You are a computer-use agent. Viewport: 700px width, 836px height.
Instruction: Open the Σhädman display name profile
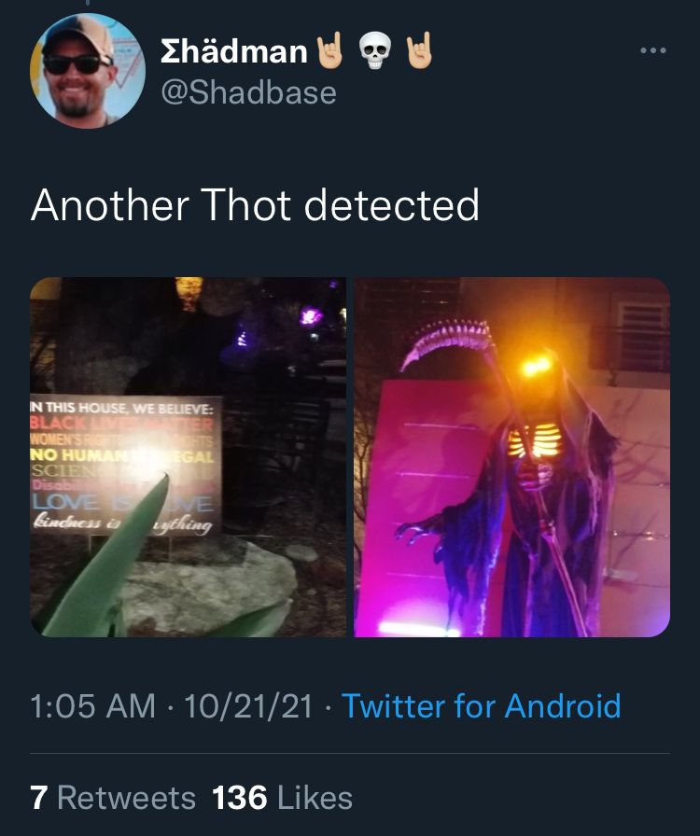[x=233, y=51]
